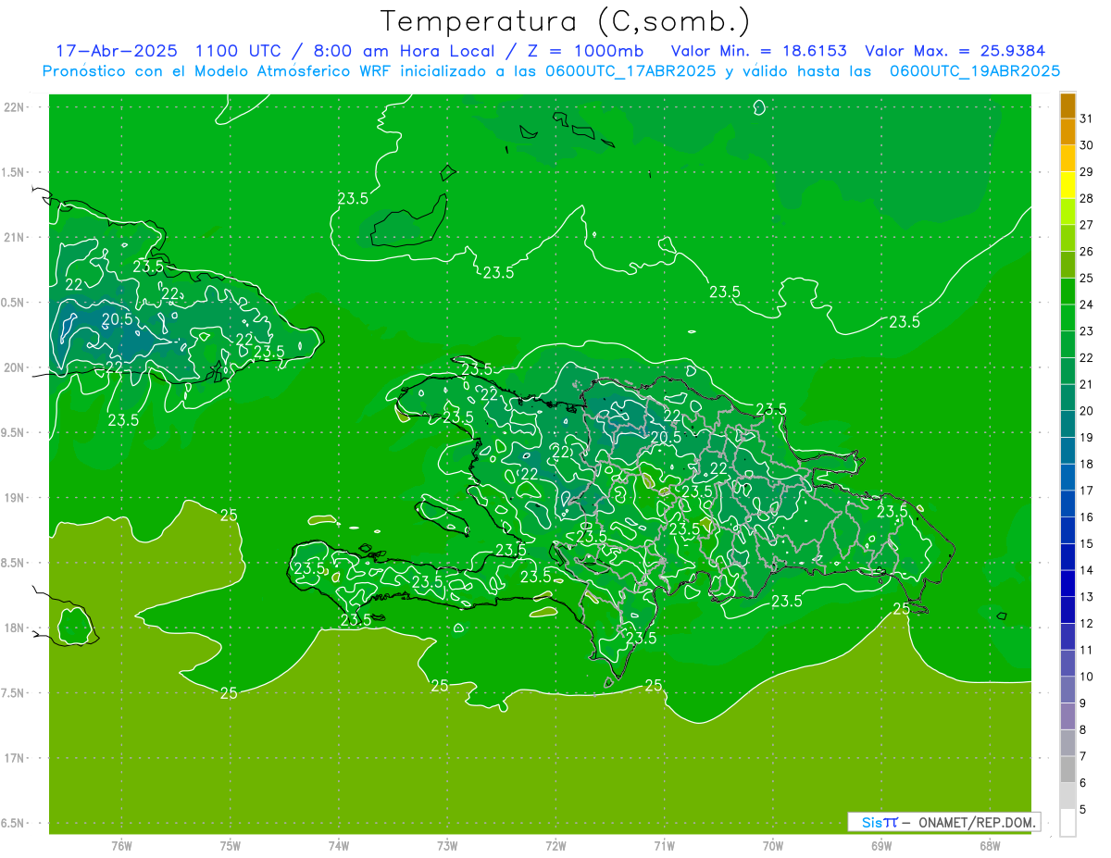The width and height of the screenshot is (1111, 858).
Task: Click the gray swatch between 6 and 7
Action: click(x=1067, y=769)
